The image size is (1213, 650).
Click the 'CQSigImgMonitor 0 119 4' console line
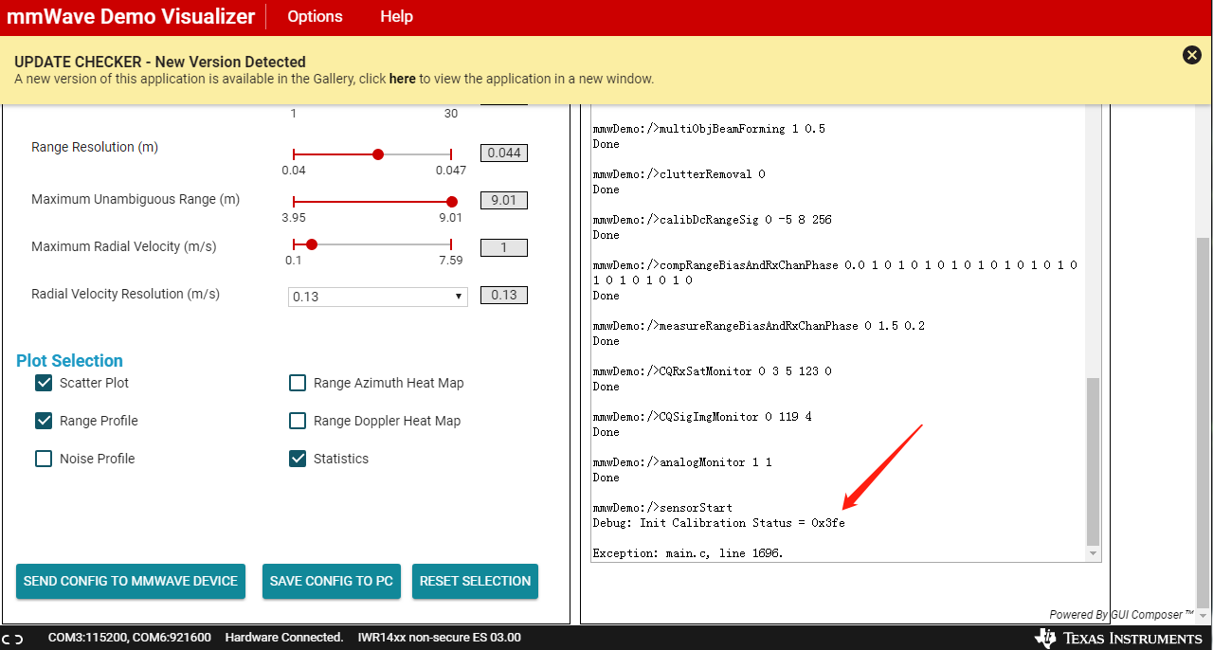click(x=702, y=417)
